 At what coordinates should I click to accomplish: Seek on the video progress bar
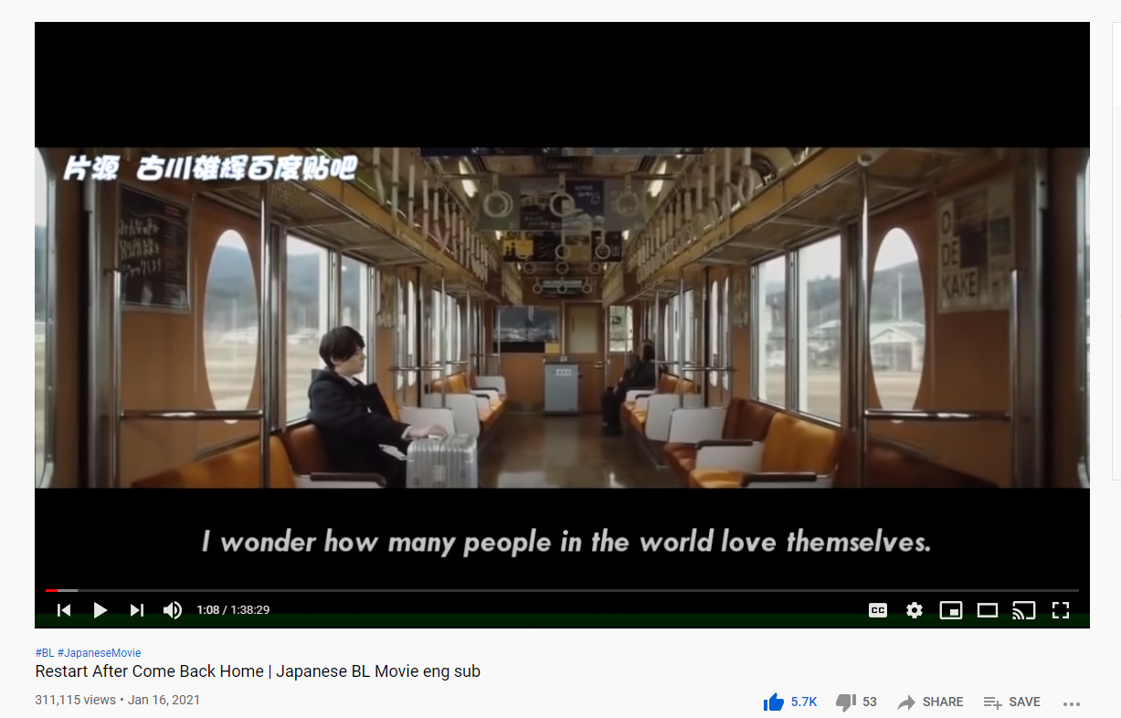(x=562, y=590)
